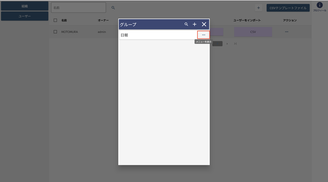Click the search icon in グループ dialog
The image size is (328, 182).
click(186, 24)
